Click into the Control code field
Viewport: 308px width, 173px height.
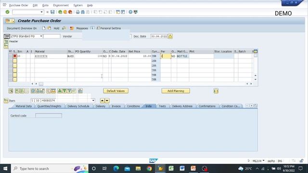49,115
